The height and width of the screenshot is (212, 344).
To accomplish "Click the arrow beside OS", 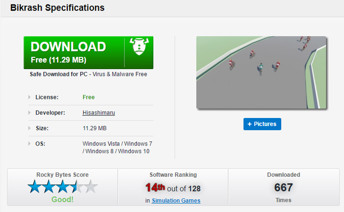I will pyautogui.click(x=29, y=143).
